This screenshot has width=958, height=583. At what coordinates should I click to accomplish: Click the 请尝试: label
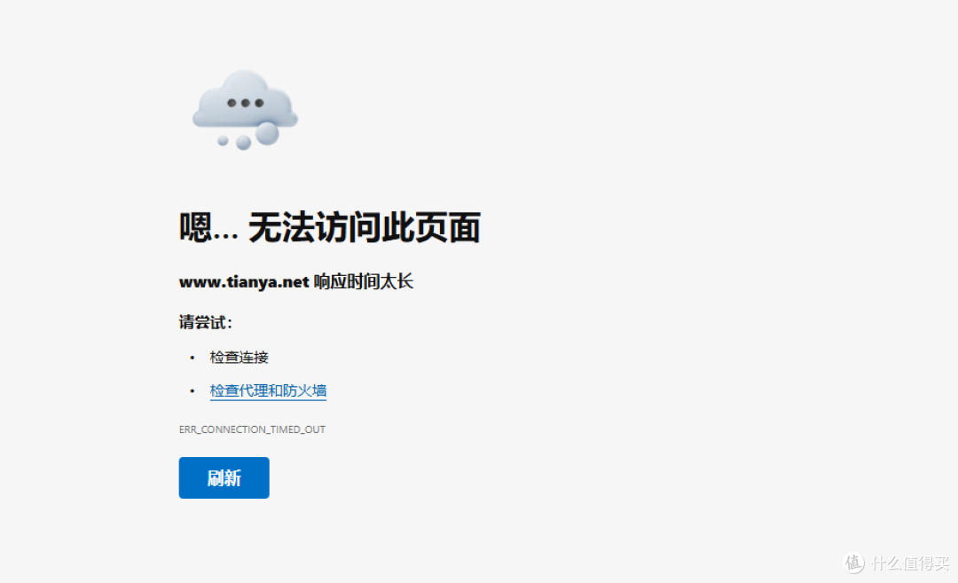click(x=206, y=322)
